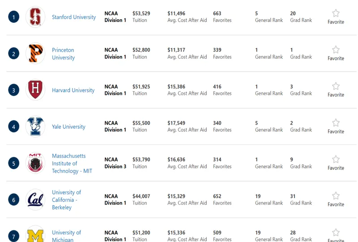Click the Princeton tiger-striped P logo
The width and height of the screenshot is (358, 242).
pyautogui.click(x=35, y=53)
